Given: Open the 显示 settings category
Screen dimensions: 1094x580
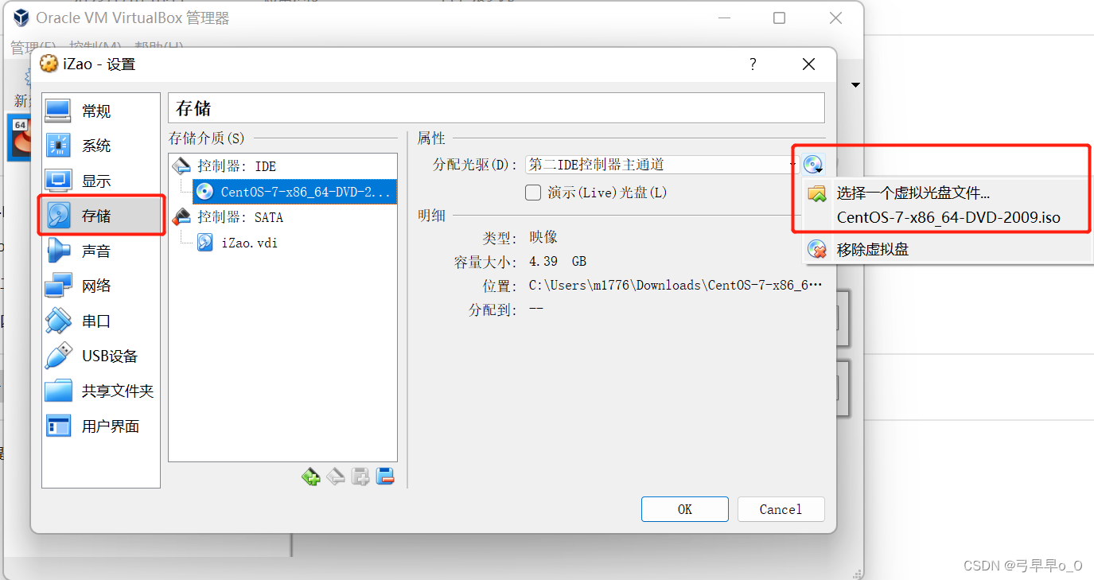Looking at the screenshot, I should point(101,181).
